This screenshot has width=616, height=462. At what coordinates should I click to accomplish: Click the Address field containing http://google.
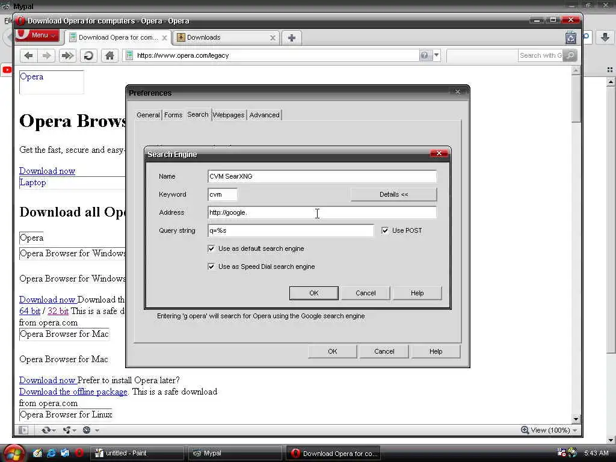coord(322,212)
